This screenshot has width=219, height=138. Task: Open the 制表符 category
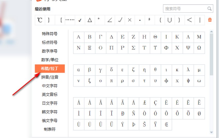click(50, 129)
